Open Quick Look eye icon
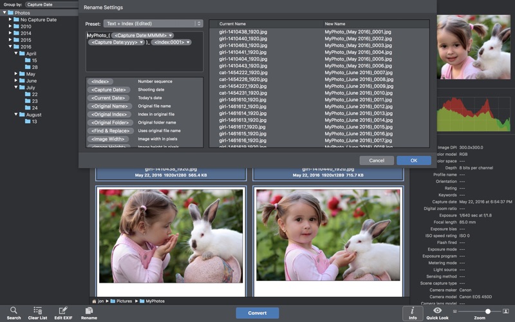This screenshot has width=515, height=322. 437,310
